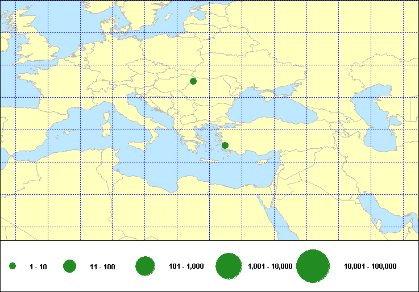Click the "11 - 100" legend label
419x292 pixels.
102,266
